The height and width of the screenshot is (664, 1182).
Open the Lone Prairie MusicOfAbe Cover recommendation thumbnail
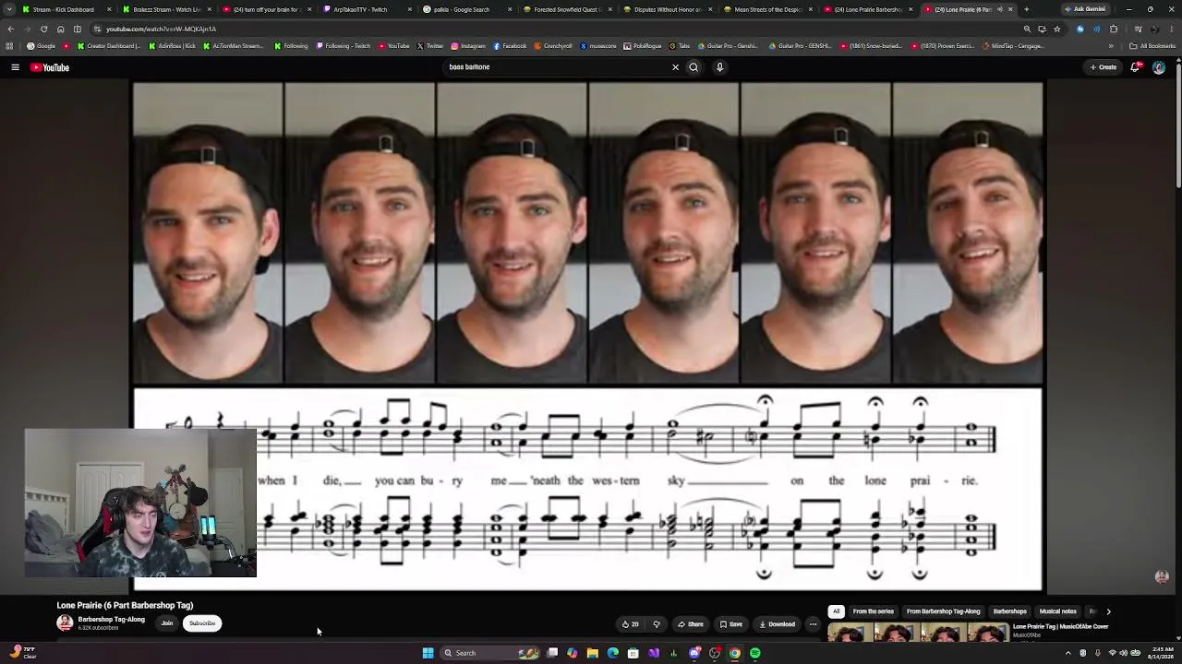(x=918, y=633)
